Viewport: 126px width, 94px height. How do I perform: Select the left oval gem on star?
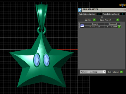click(x=37, y=60)
